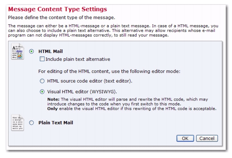The height and width of the screenshot is (158, 232).
Task: Dismiss the dialog with the Cancel button
Action: [207, 138]
